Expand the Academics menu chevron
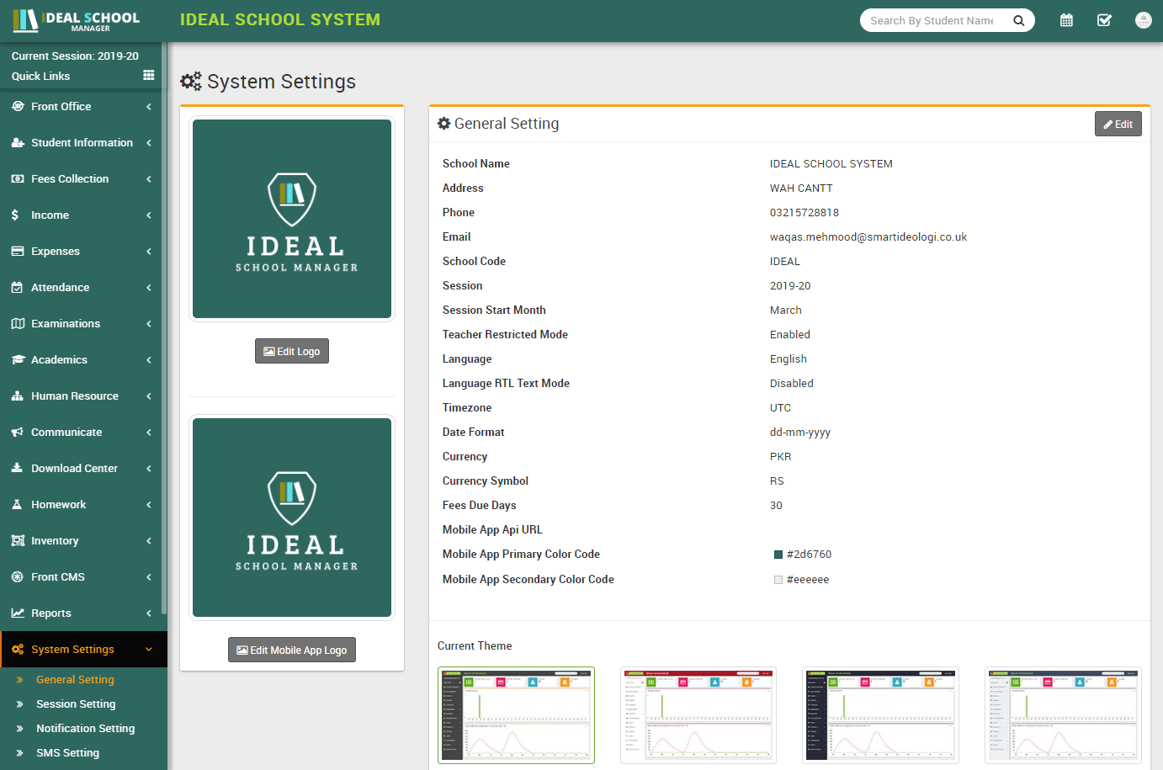 click(x=149, y=359)
